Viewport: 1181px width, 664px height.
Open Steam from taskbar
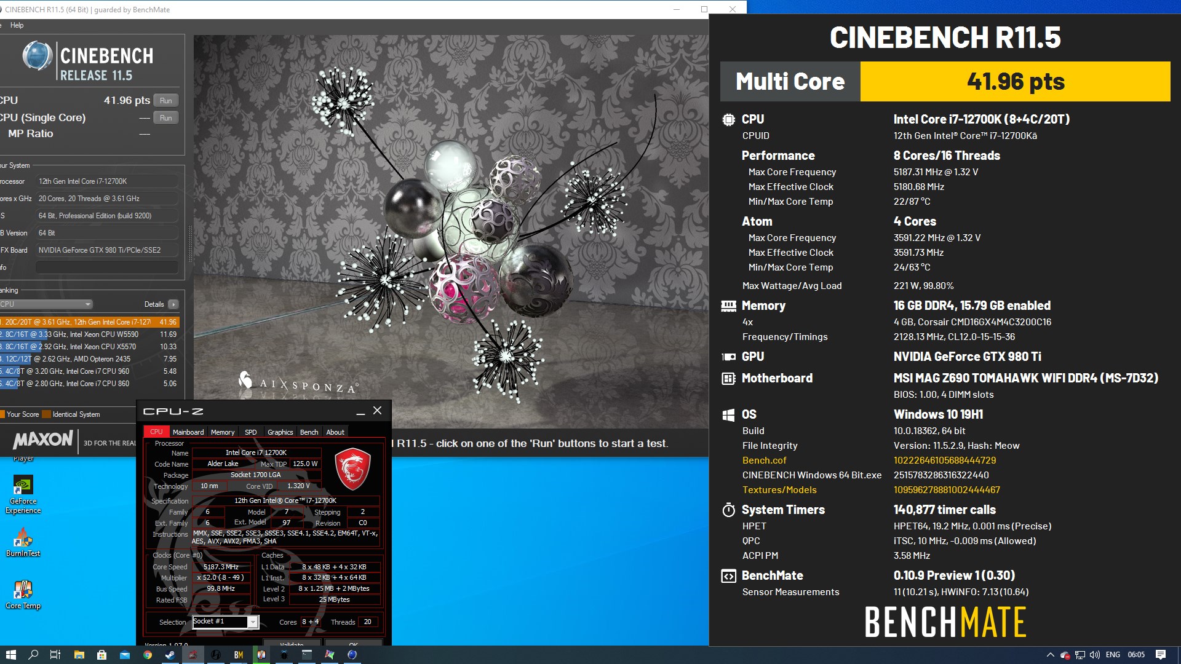click(x=170, y=655)
